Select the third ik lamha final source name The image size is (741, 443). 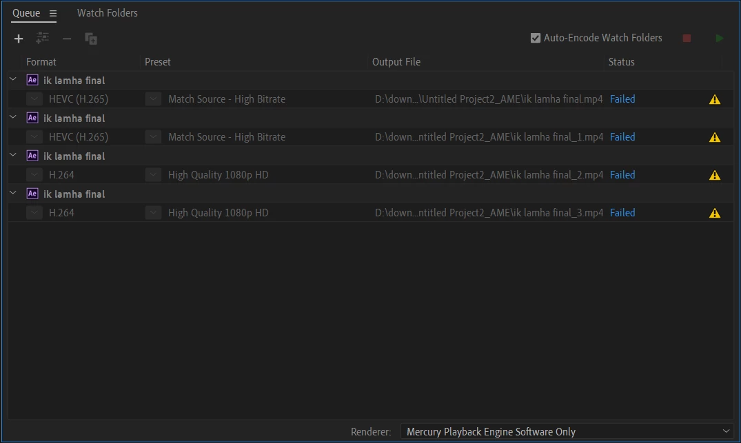click(x=74, y=156)
